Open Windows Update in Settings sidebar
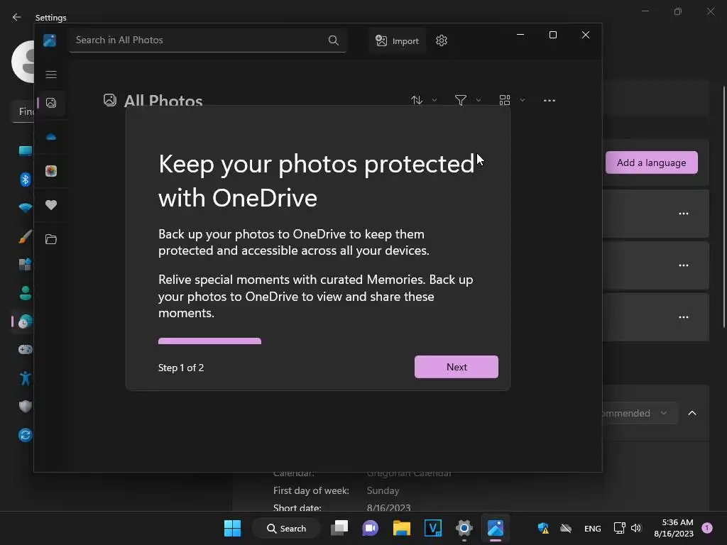 point(25,435)
